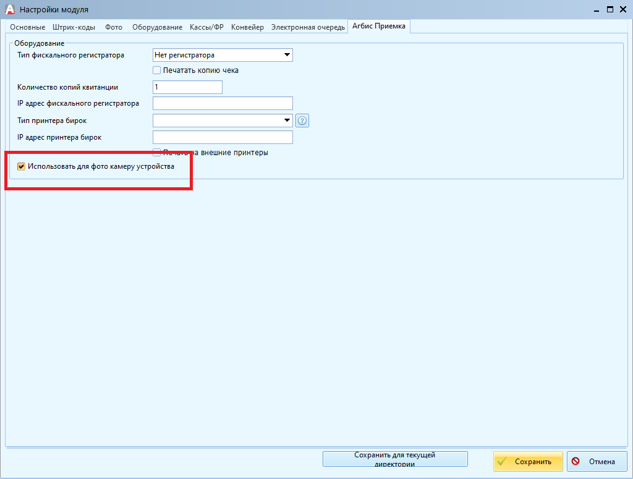Click the Сохранить button
This screenshot has width=633, height=479.
528,461
